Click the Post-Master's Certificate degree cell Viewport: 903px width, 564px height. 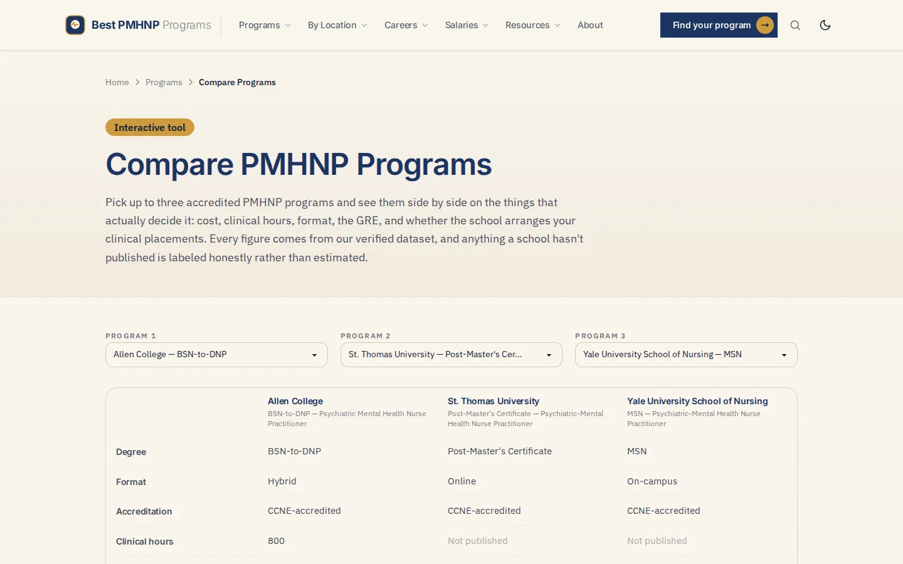tap(500, 451)
